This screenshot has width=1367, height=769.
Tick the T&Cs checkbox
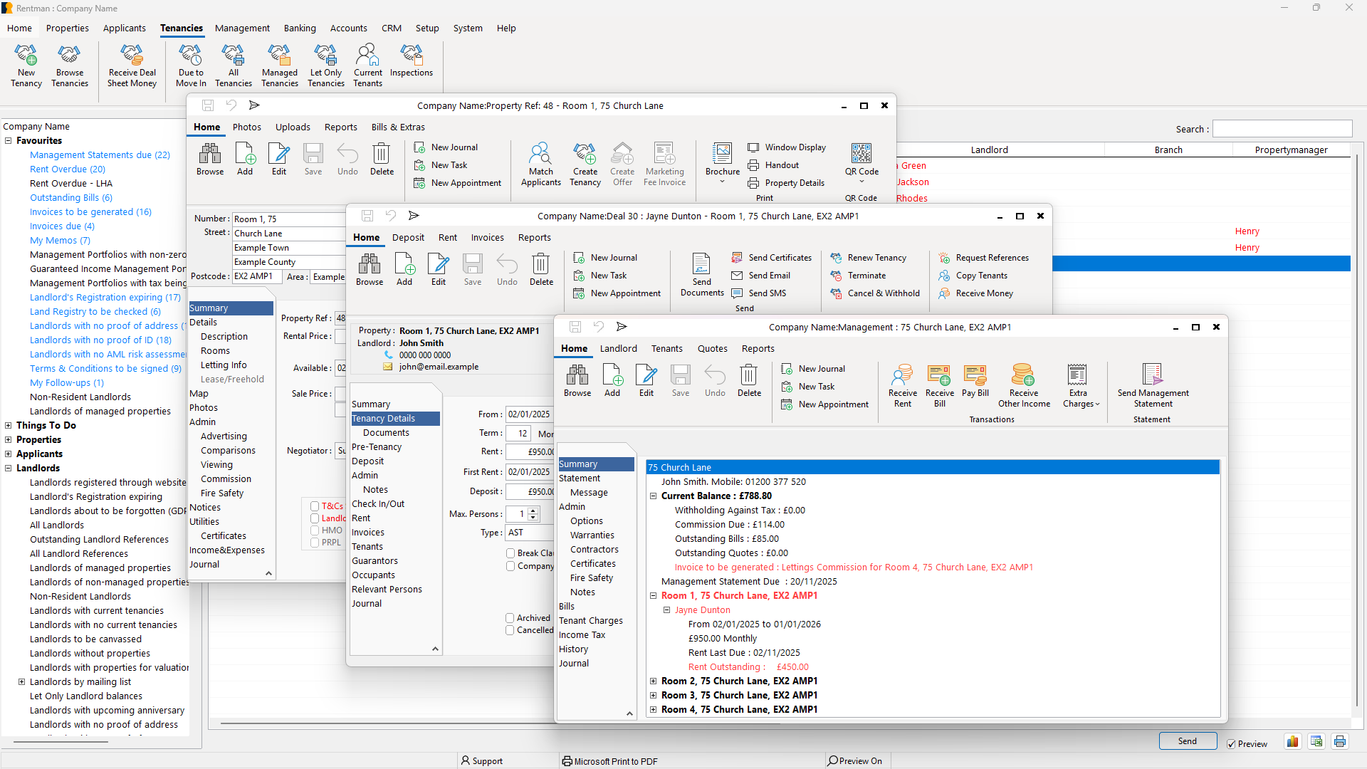point(314,506)
